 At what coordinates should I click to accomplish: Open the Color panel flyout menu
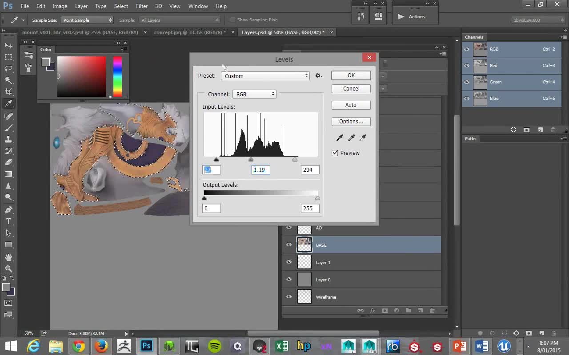tap(124, 50)
